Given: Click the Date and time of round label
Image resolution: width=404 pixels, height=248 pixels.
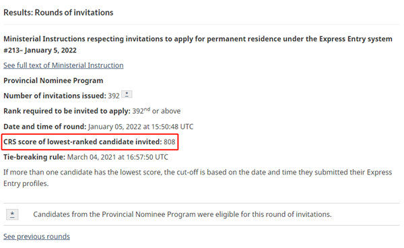Looking at the screenshot, I should (x=45, y=127).
